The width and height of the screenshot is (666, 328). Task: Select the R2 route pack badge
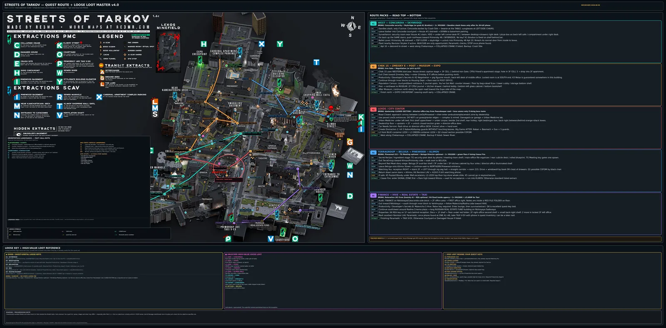click(373, 67)
